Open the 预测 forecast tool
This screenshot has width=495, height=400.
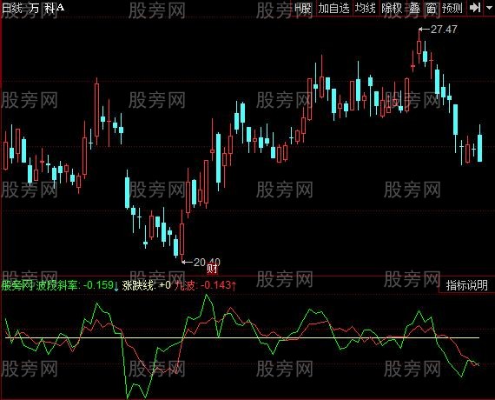tap(452, 8)
